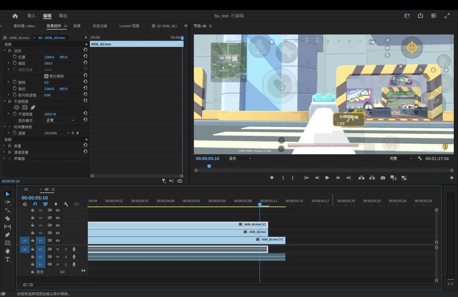Open the Program Monitor wrench settings

point(419,158)
